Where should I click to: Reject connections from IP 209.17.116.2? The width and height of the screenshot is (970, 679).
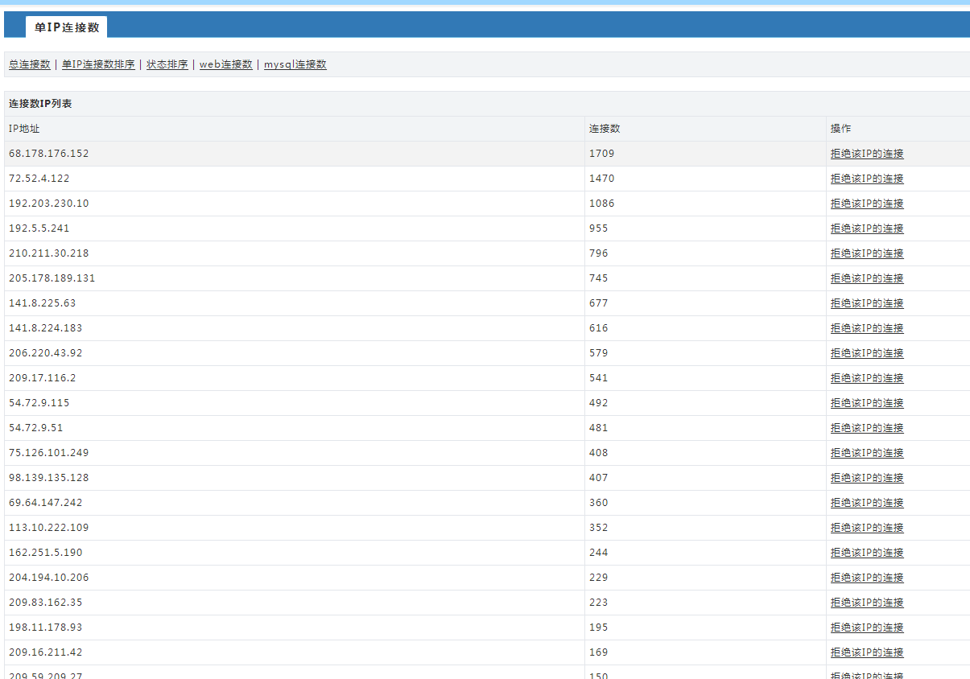(x=867, y=378)
